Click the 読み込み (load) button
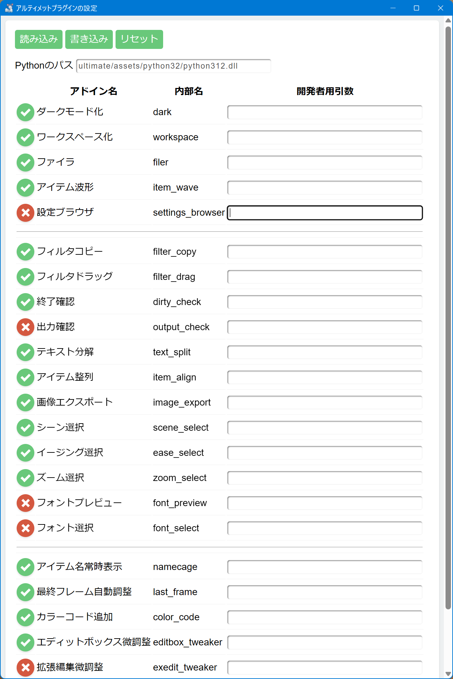Image resolution: width=453 pixels, height=679 pixels. point(39,39)
